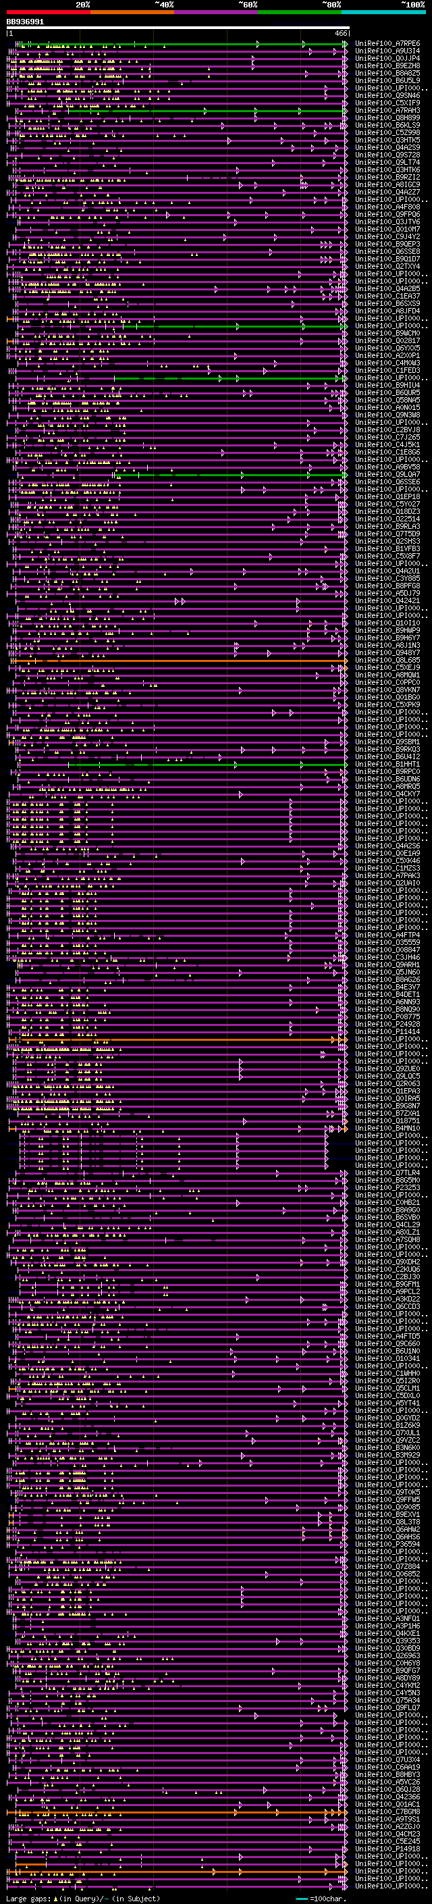Click the UniRef100_B9QEP3 label
The width and height of the screenshot is (432, 1904).
pos(387,244)
